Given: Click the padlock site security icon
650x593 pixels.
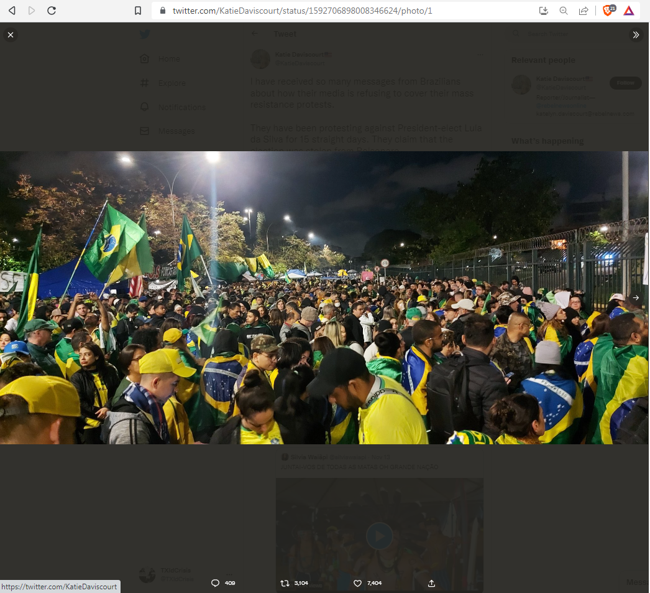Looking at the screenshot, I should point(163,11).
